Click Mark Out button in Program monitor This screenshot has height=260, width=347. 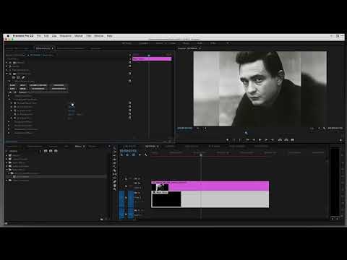pos(240,140)
